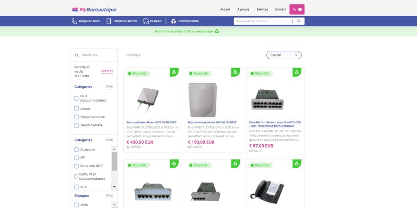Image resolution: width=417 pixels, height=208 pixels.
Task: Open the shopping cart button
Action: coord(297,9)
